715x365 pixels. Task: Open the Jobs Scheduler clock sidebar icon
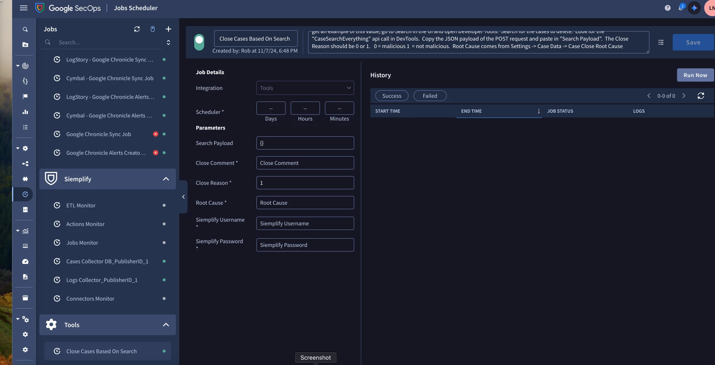(x=25, y=194)
